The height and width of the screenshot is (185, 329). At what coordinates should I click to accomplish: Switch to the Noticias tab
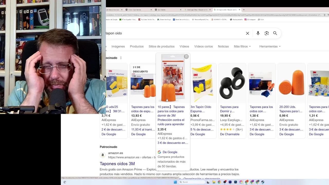pyautogui.click(x=223, y=47)
